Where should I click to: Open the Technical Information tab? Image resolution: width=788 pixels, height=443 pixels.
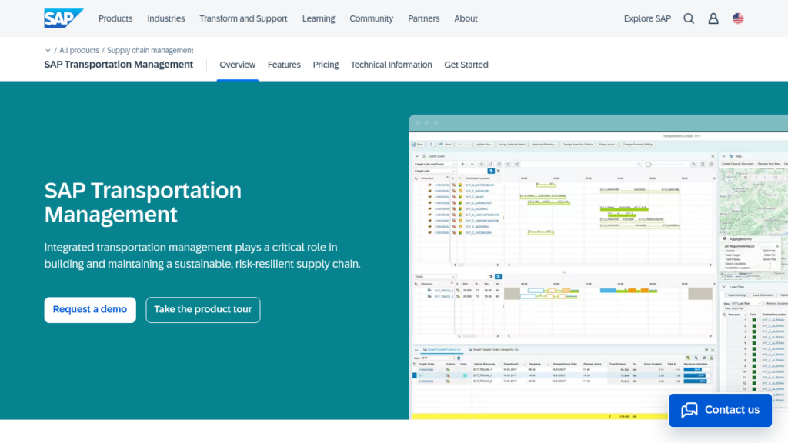[x=391, y=65]
